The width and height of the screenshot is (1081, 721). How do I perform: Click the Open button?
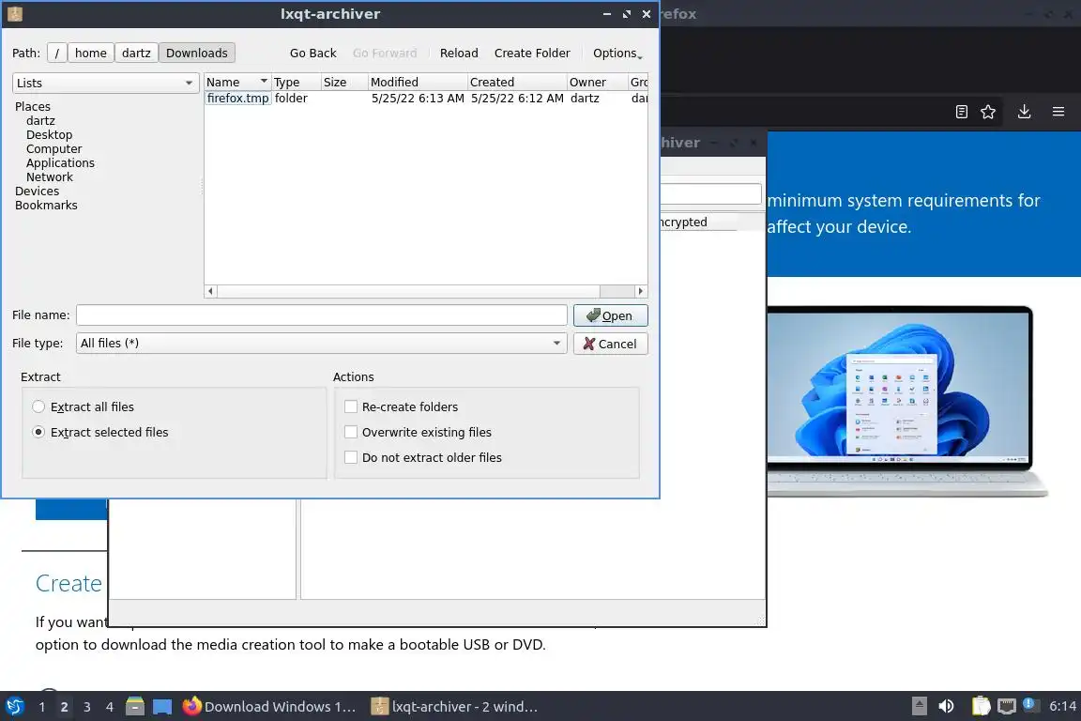[610, 315]
